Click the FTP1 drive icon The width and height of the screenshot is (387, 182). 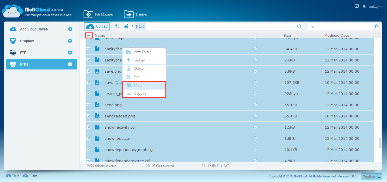click(13, 64)
